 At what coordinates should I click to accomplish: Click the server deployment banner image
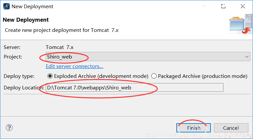240,24
